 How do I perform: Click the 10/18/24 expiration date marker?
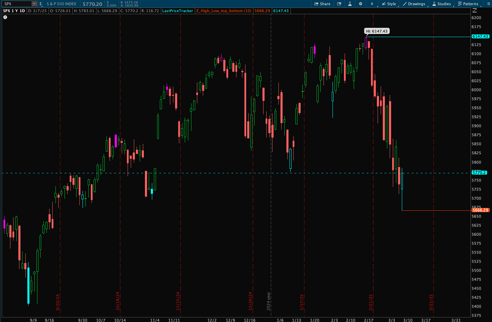tap(118, 301)
